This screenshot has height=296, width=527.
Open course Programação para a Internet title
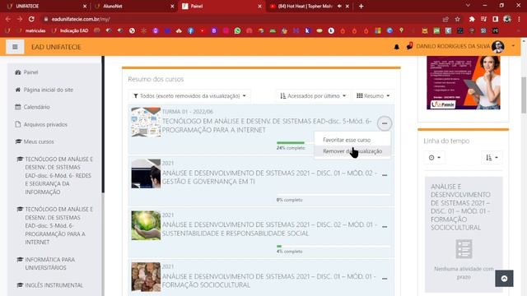[267, 126]
